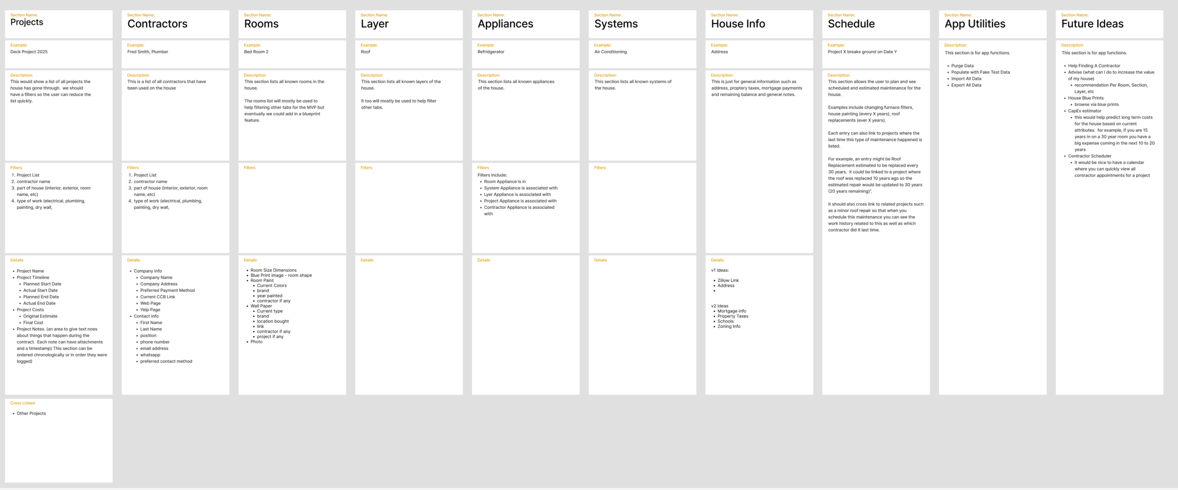The width and height of the screenshot is (1178, 490).
Task: Click the "Cross Linked" label
Action: [23, 403]
